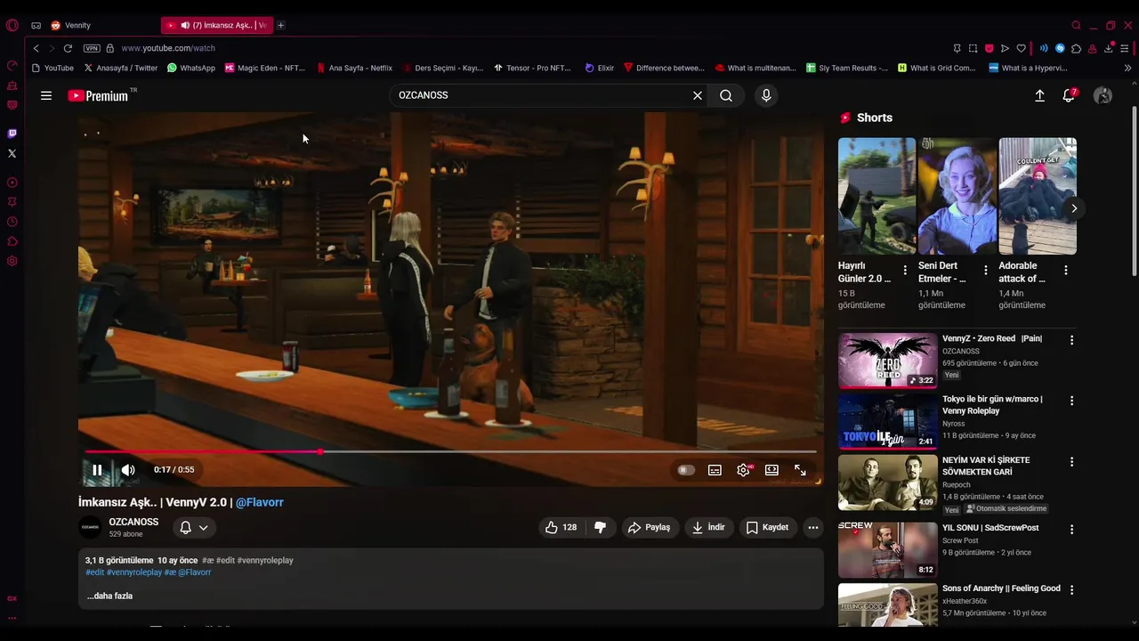This screenshot has height=641, width=1139.
Task: Show next Shorts with the right arrow
Action: 1074,208
